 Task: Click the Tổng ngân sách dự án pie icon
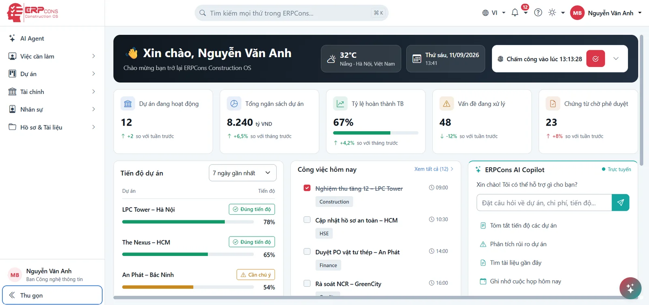(x=234, y=104)
